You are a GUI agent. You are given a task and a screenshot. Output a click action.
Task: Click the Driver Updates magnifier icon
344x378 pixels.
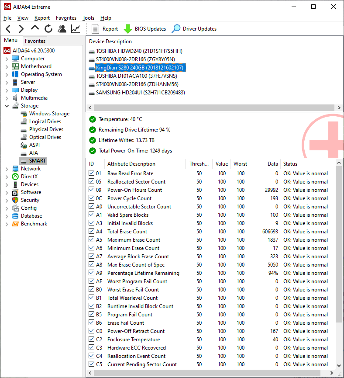click(176, 29)
